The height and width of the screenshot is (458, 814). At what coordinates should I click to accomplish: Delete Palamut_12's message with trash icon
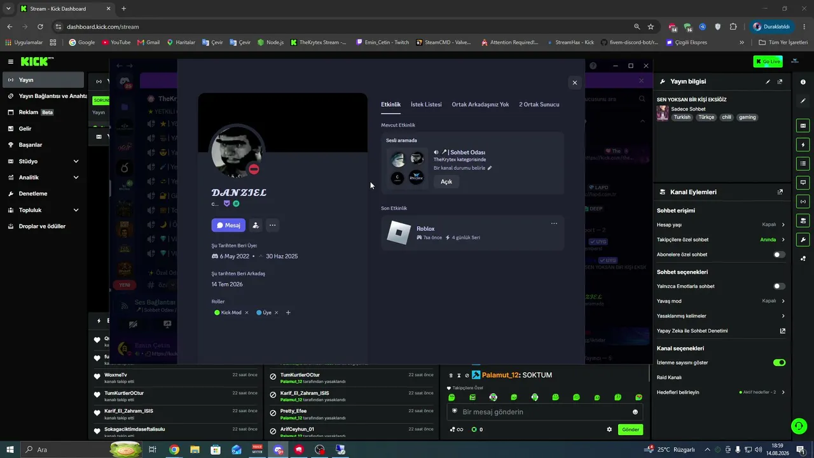point(451,375)
